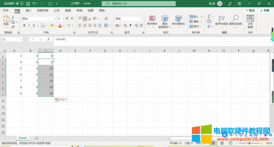Click the Analyze Data icon
The image size is (274, 147).
pos(250,19)
